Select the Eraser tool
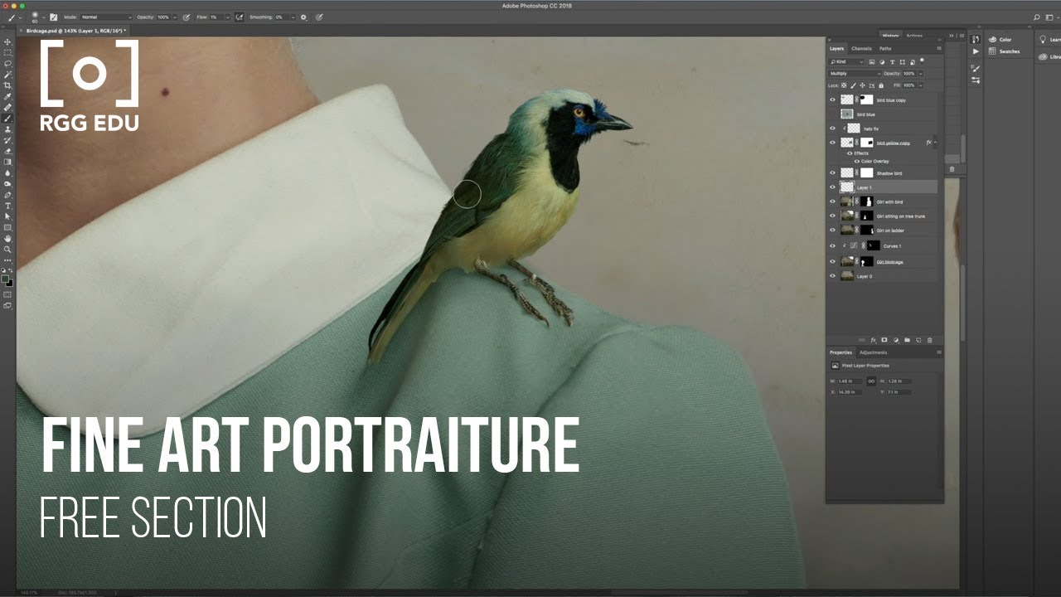The width and height of the screenshot is (1061, 597). coord(8,151)
